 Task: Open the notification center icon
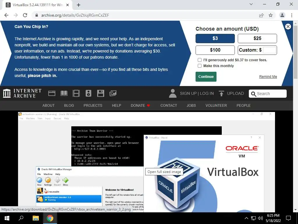pos(288,218)
